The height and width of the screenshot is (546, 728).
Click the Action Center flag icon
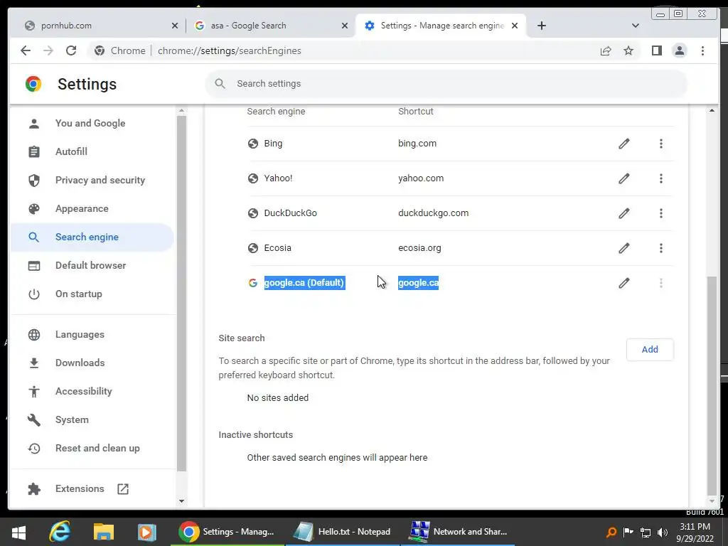pyautogui.click(x=628, y=532)
